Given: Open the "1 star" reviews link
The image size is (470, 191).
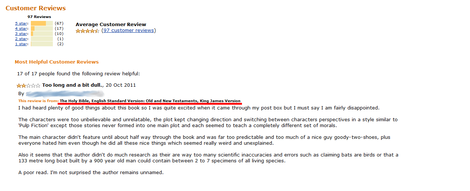Looking at the screenshot, I should pyautogui.click(x=21, y=44).
